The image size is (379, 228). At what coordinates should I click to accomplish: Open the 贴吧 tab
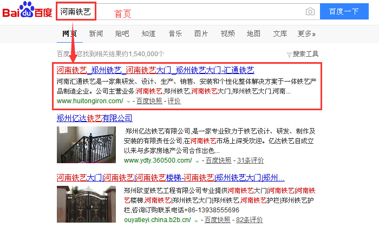pos(122,33)
